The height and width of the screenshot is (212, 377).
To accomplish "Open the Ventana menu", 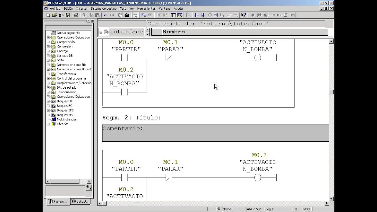I will pos(165,9).
